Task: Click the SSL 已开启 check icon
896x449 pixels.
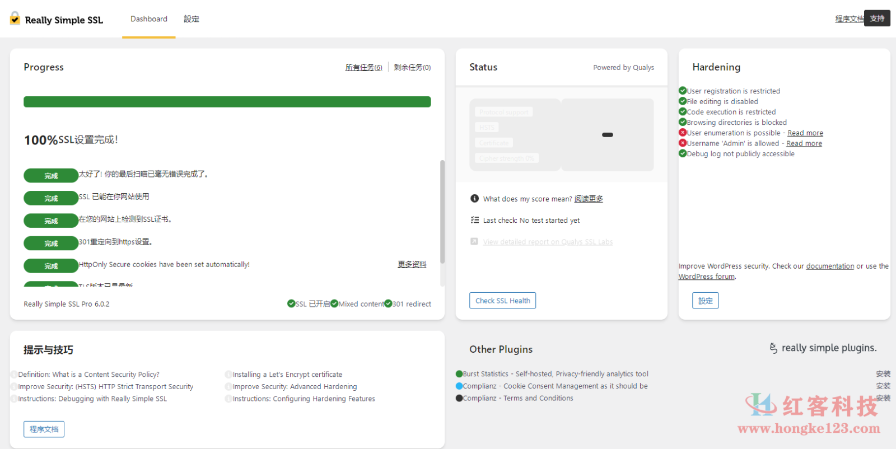Action: pos(291,303)
